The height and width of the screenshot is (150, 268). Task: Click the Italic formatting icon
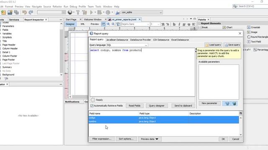(179, 24)
